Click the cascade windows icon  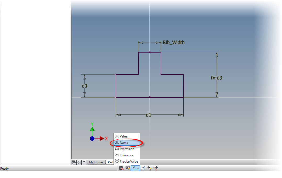point(74,163)
